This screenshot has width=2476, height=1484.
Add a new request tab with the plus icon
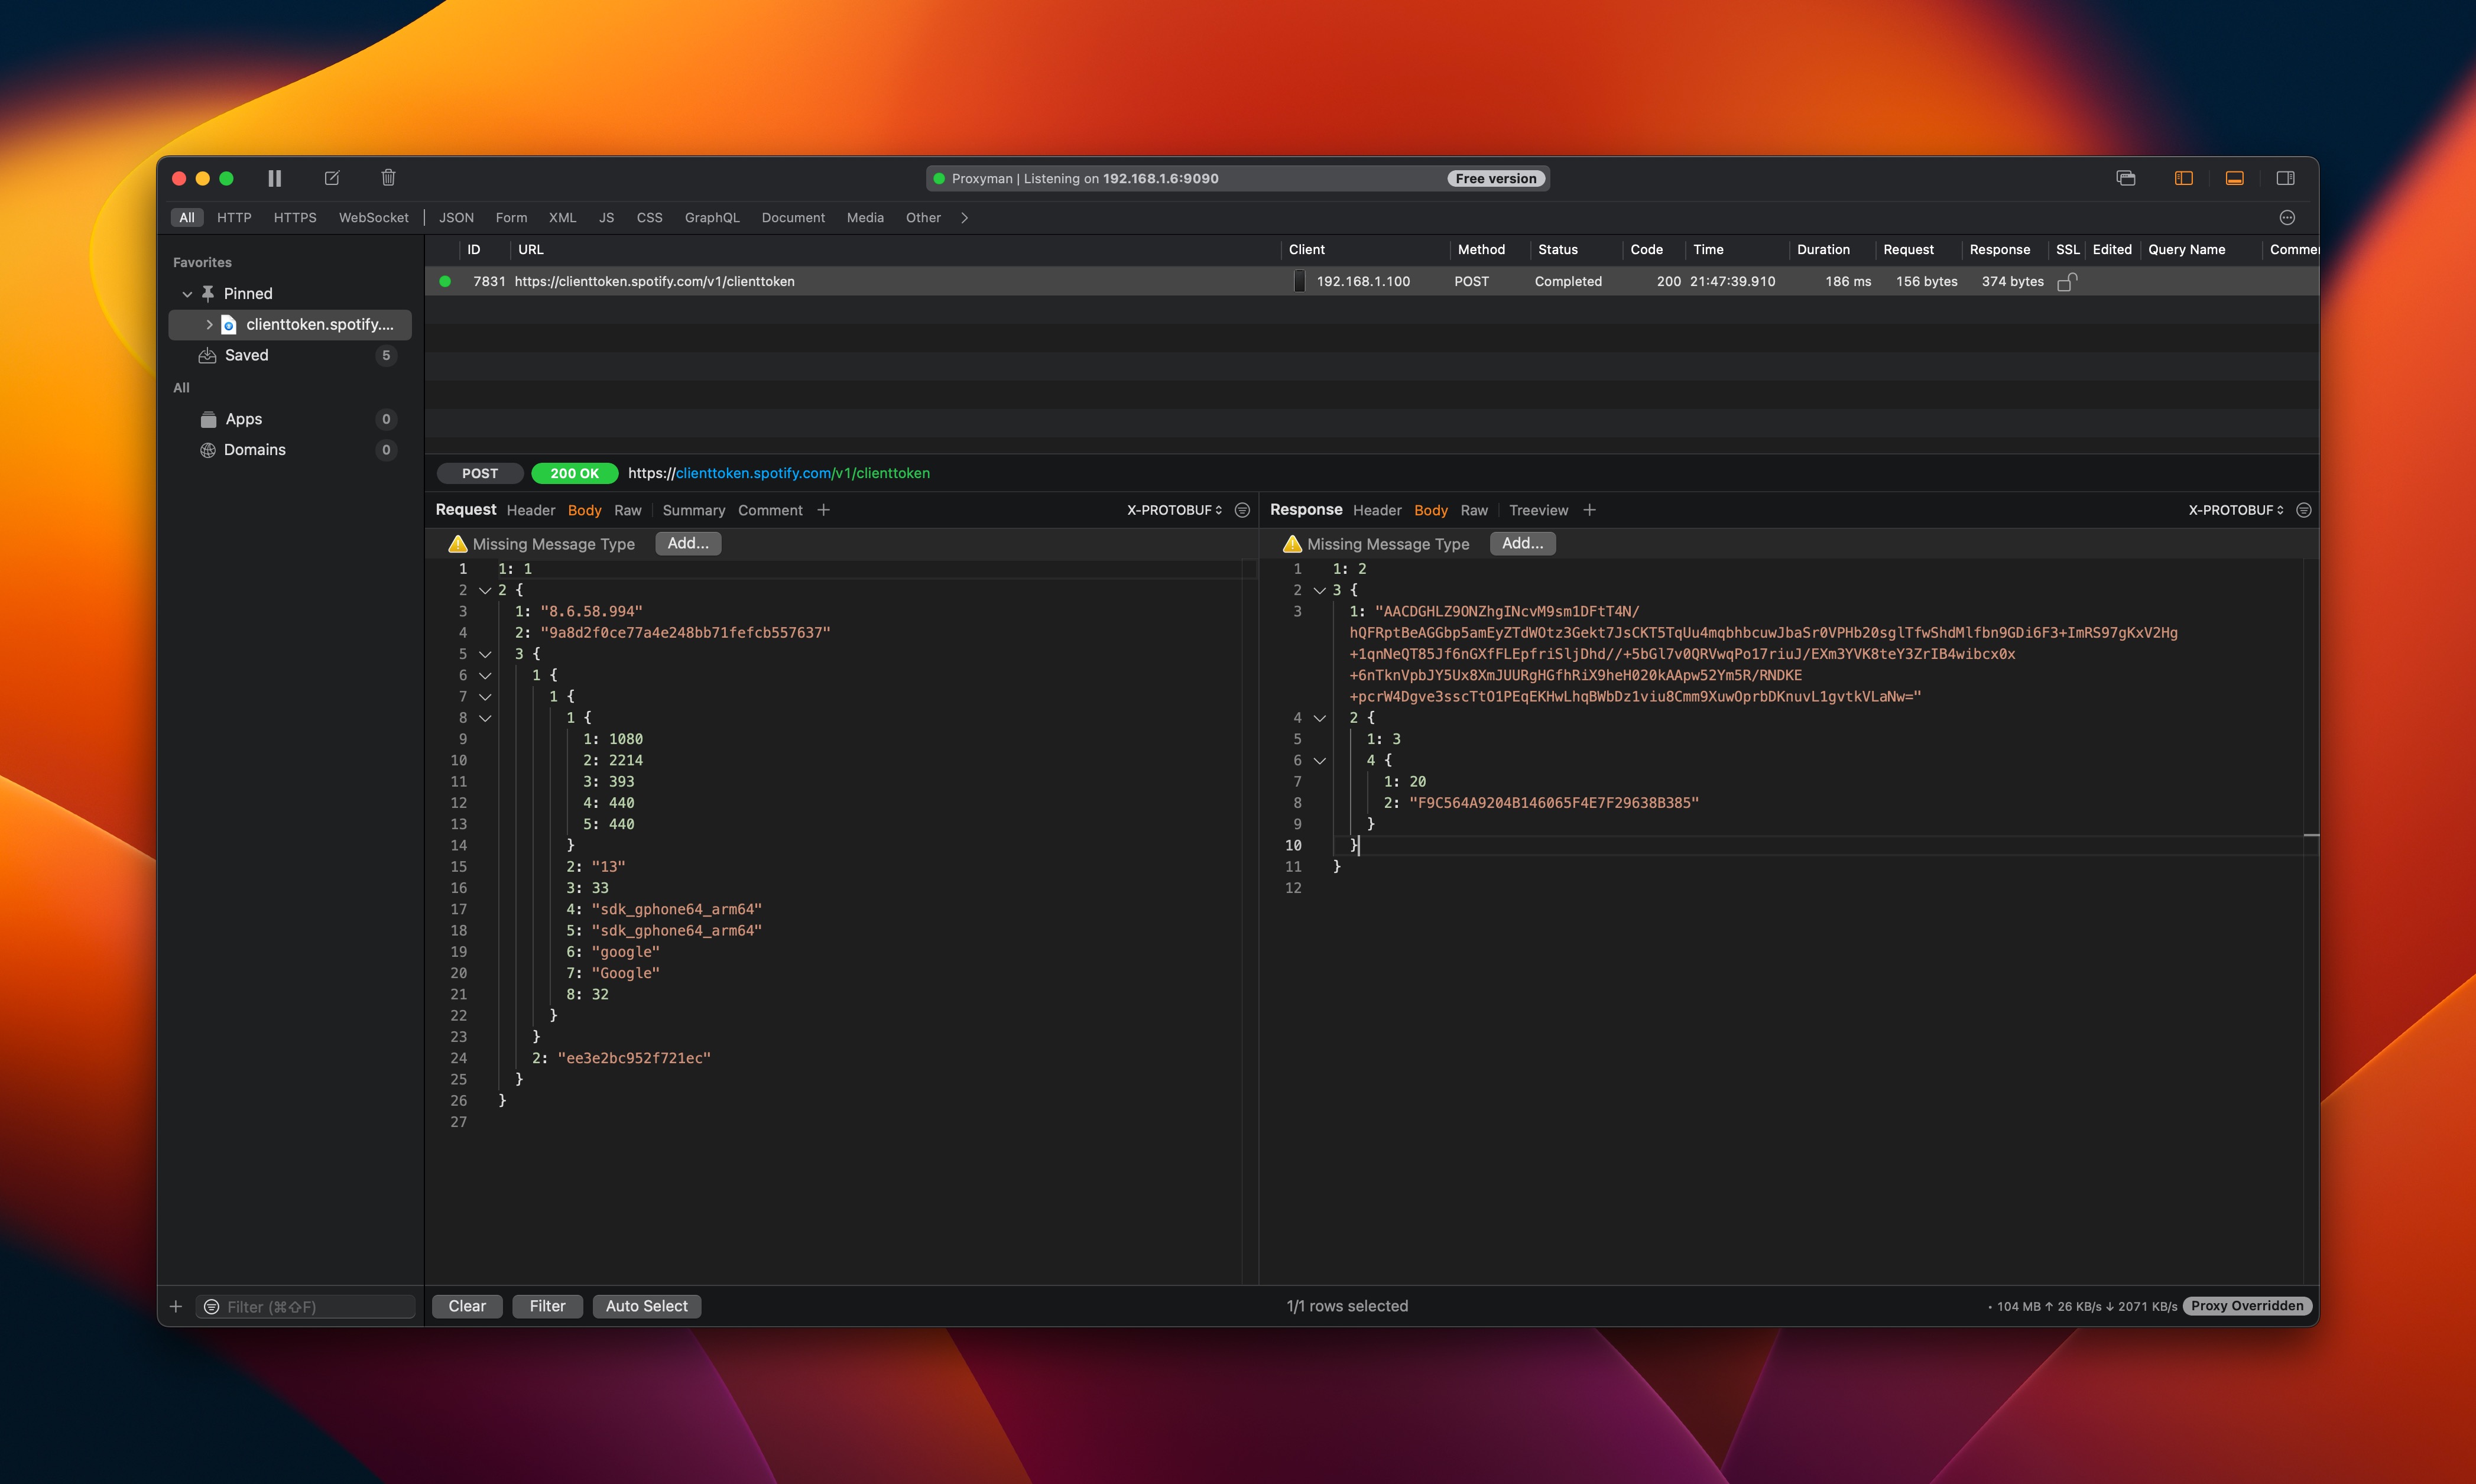click(823, 510)
